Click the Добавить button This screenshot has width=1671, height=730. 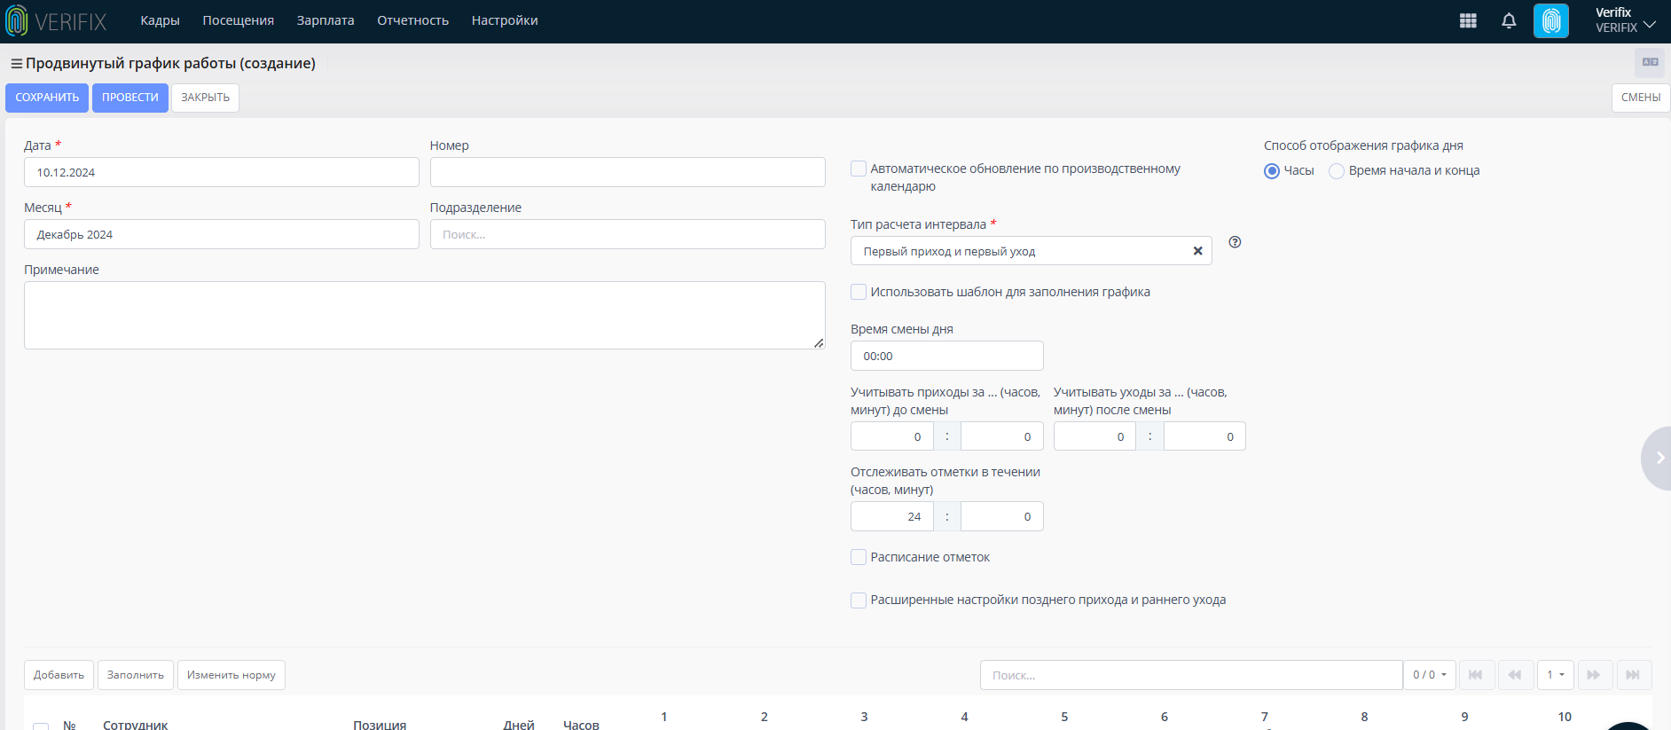[x=59, y=675]
